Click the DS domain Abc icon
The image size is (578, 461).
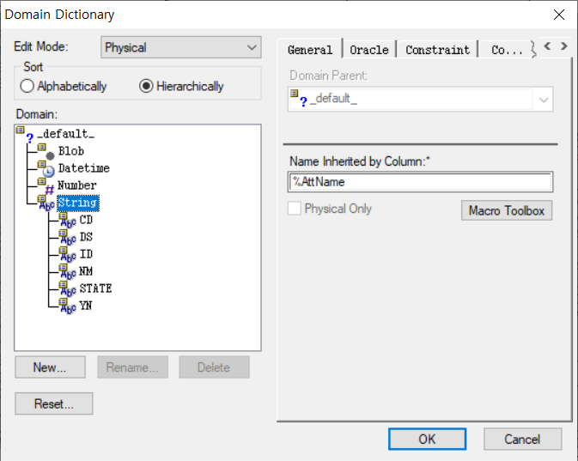pos(68,237)
